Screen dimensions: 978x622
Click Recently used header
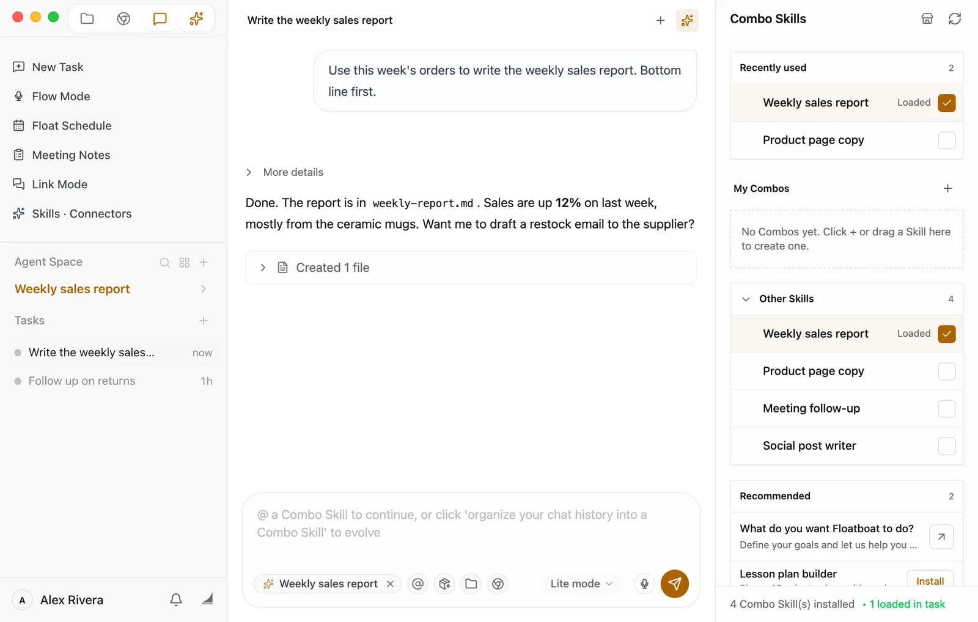[x=847, y=68]
